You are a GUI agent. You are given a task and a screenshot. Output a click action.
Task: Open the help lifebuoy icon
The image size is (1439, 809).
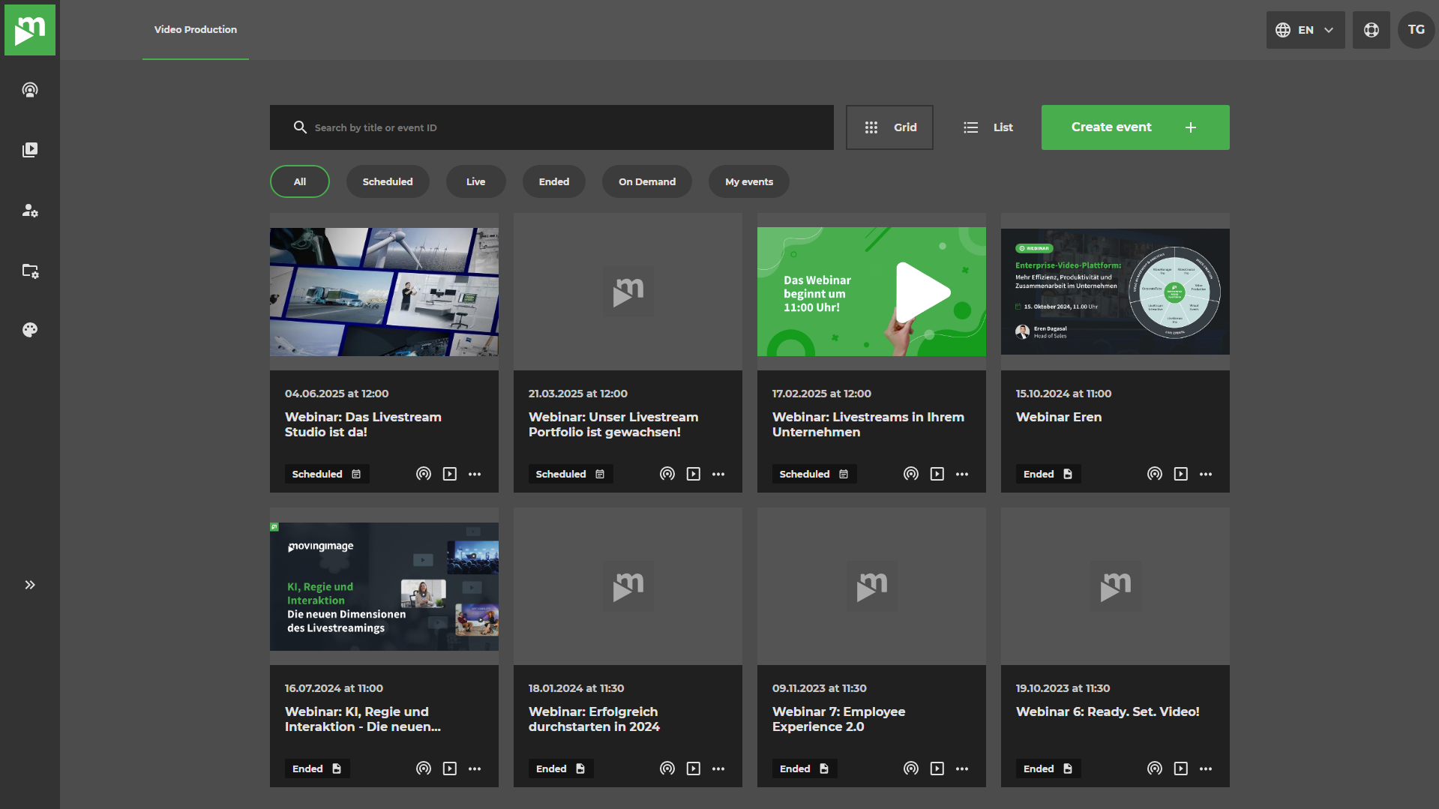tap(1371, 30)
